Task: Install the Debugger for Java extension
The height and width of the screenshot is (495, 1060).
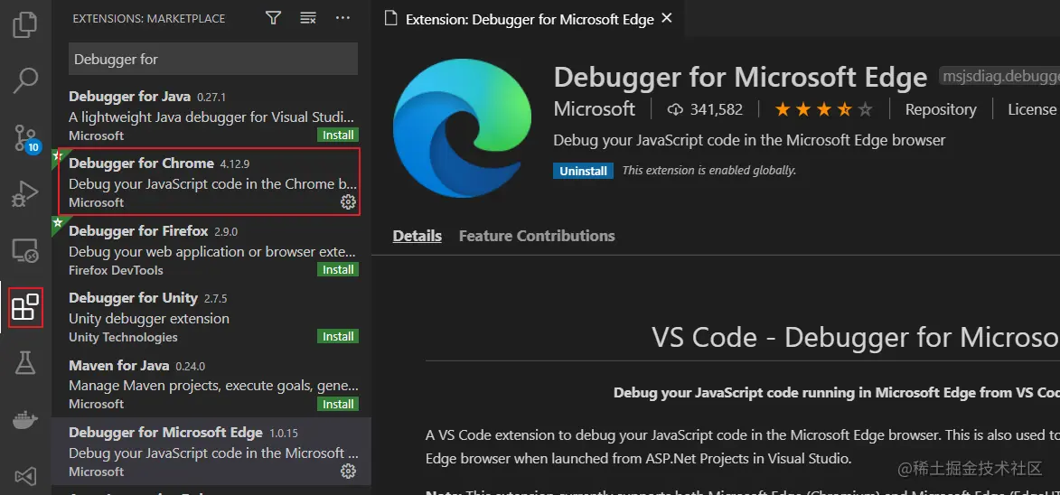Action: [339, 135]
